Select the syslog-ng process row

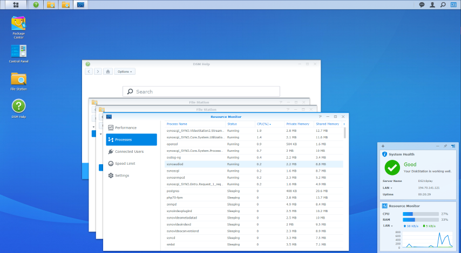coord(254,157)
